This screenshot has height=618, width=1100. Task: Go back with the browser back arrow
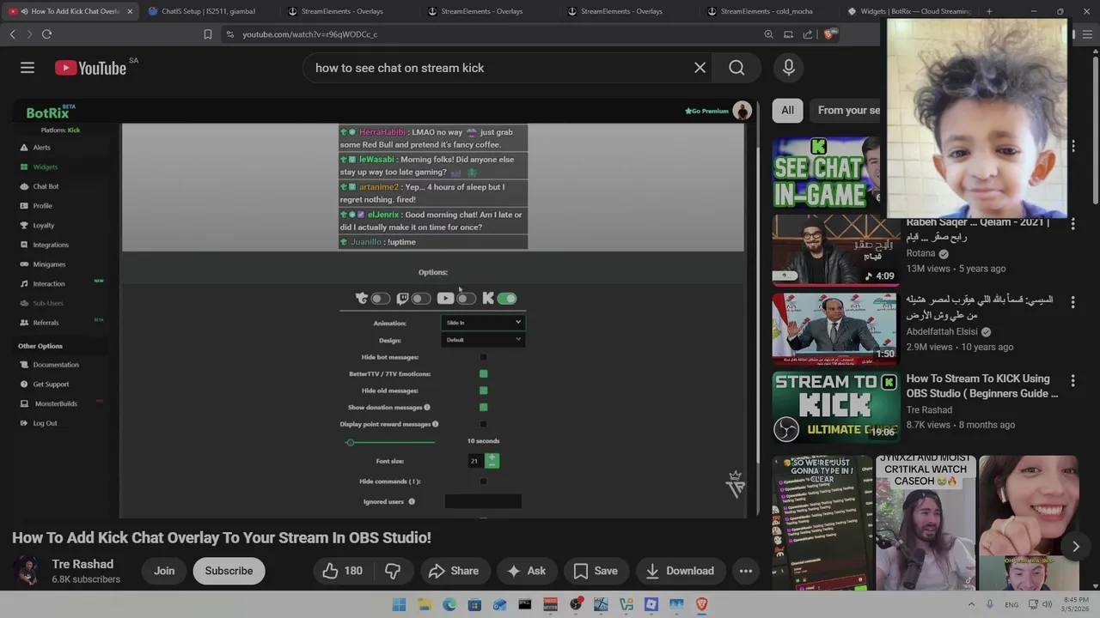12,34
